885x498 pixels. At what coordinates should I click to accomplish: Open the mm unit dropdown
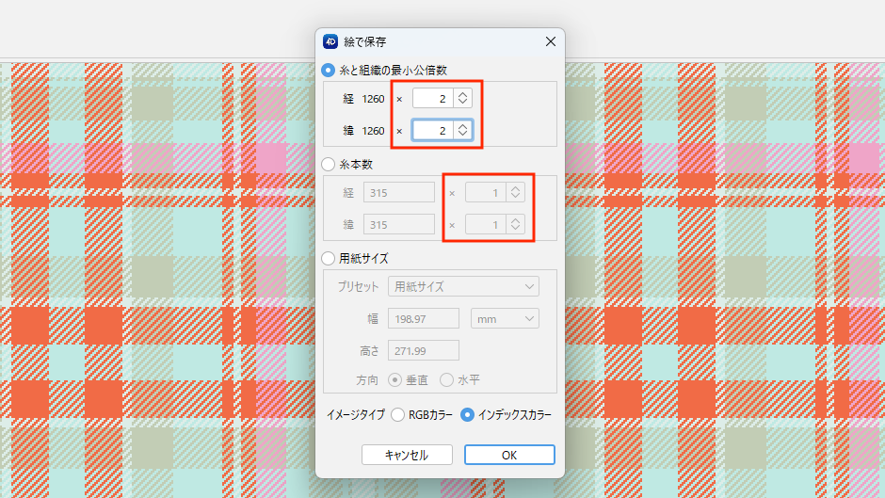click(x=504, y=319)
